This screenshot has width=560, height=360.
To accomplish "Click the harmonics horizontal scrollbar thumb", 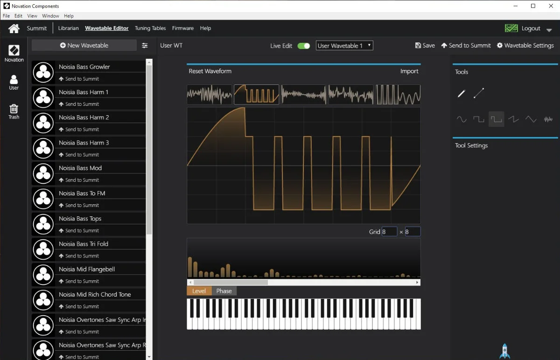I will click(231, 282).
